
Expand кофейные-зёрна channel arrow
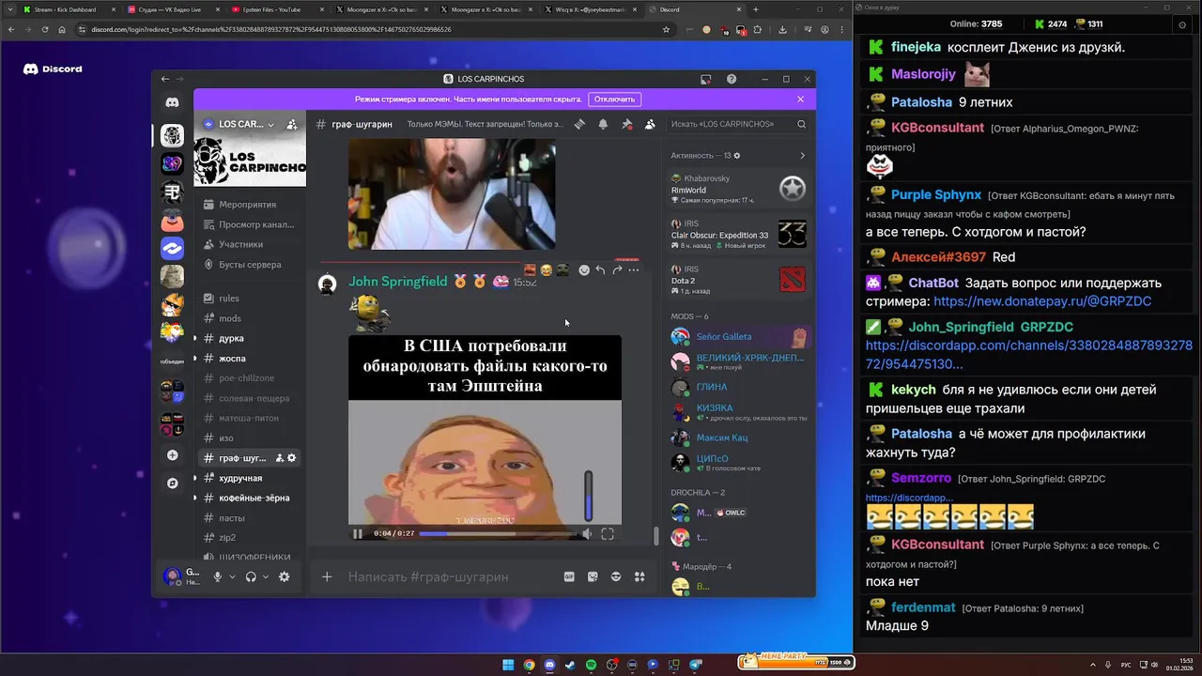point(195,498)
